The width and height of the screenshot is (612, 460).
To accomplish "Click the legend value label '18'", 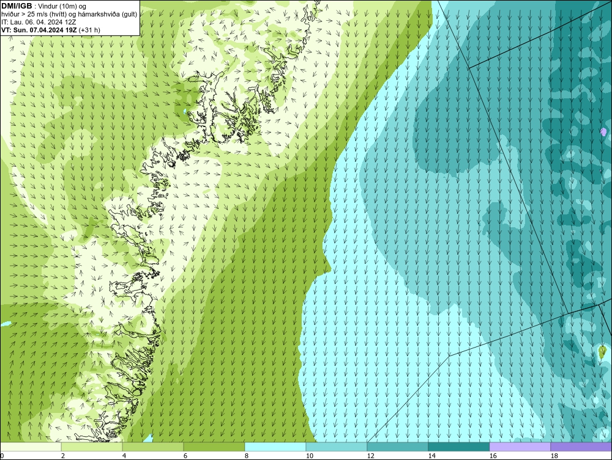I will point(554,456).
